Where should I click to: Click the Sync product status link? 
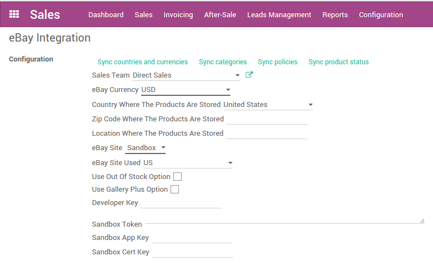(x=338, y=62)
